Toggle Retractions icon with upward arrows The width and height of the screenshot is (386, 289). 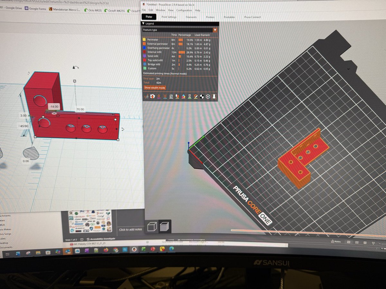pyautogui.click(x=159, y=96)
